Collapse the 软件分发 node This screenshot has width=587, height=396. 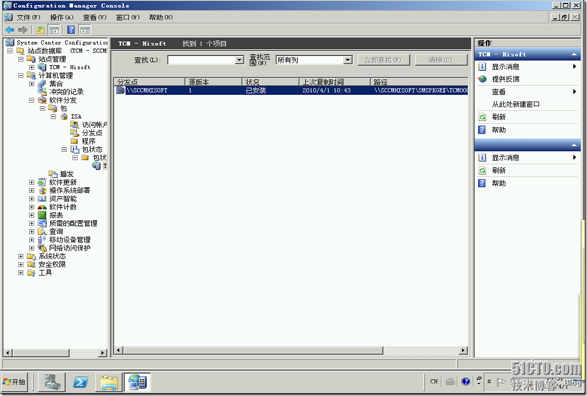(x=31, y=100)
